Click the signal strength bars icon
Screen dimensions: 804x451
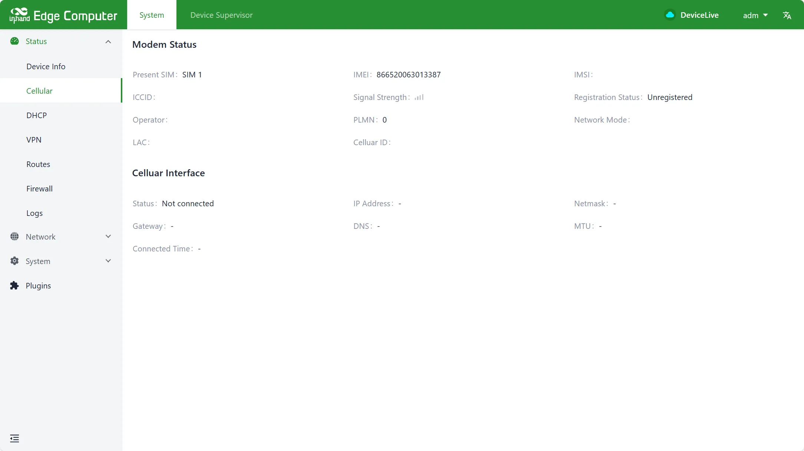pos(419,97)
